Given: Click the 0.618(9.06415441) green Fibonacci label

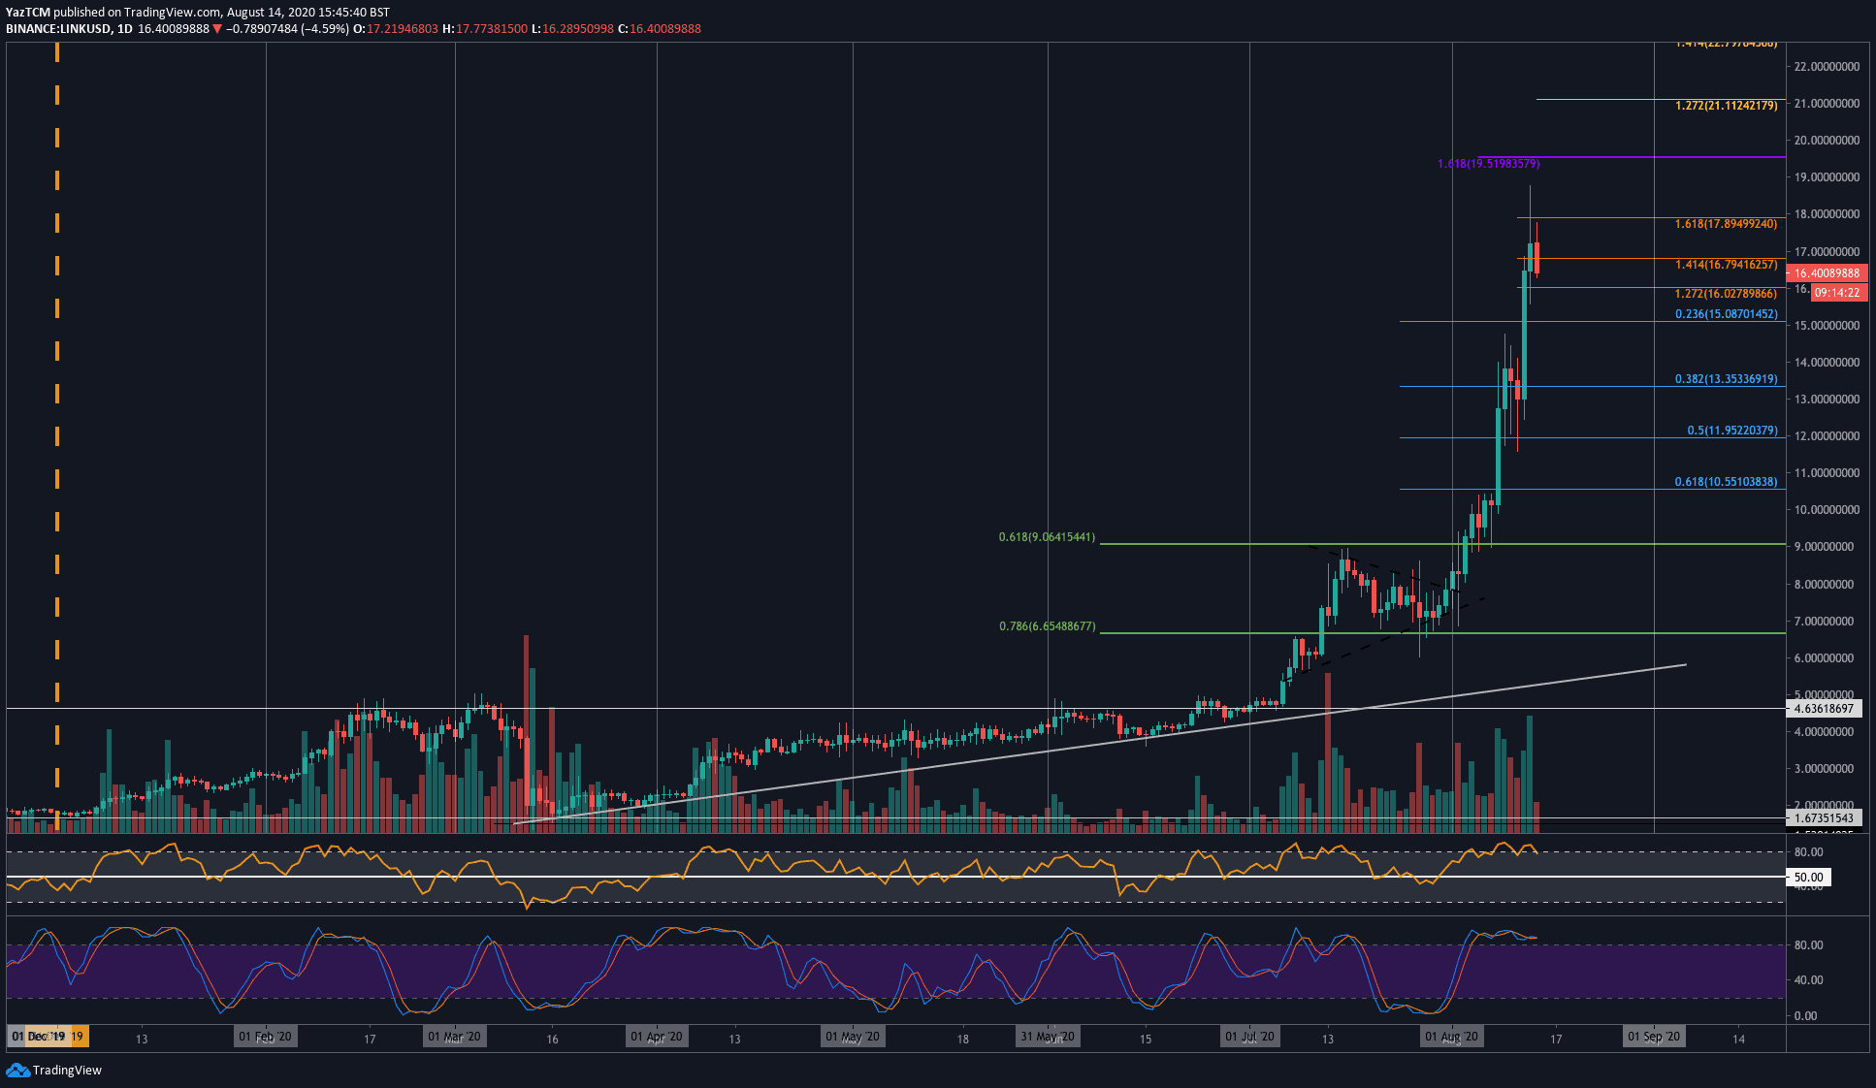Looking at the screenshot, I should (x=1046, y=536).
